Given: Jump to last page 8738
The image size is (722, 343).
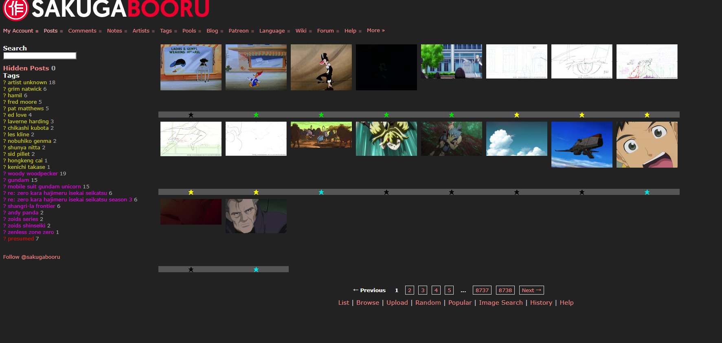Looking at the screenshot, I should (505, 290).
